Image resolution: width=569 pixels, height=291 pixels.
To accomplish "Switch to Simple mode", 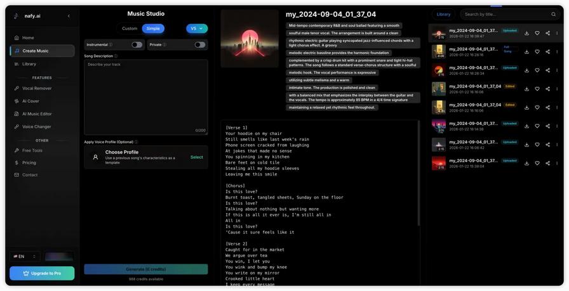I will [x=153, y=29].
